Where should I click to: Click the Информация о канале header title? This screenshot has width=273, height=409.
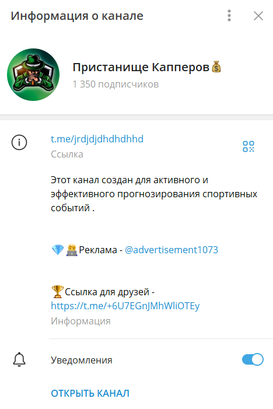pyautogui.click(x=77, y=16)
